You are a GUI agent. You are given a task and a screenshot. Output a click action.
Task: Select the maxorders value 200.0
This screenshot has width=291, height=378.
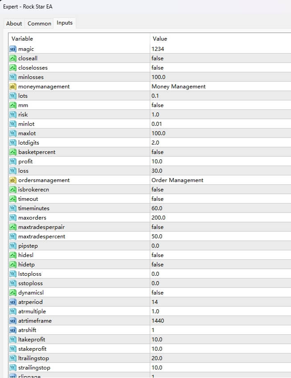point(158,218)
